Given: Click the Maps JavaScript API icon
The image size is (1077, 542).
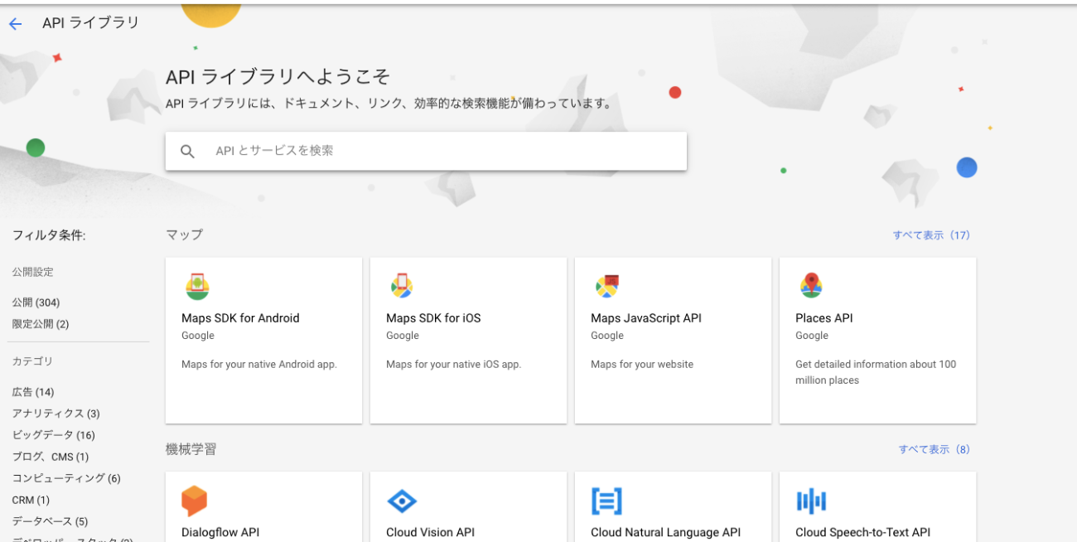Looking at the screenshot, I should tap(607, 286).
